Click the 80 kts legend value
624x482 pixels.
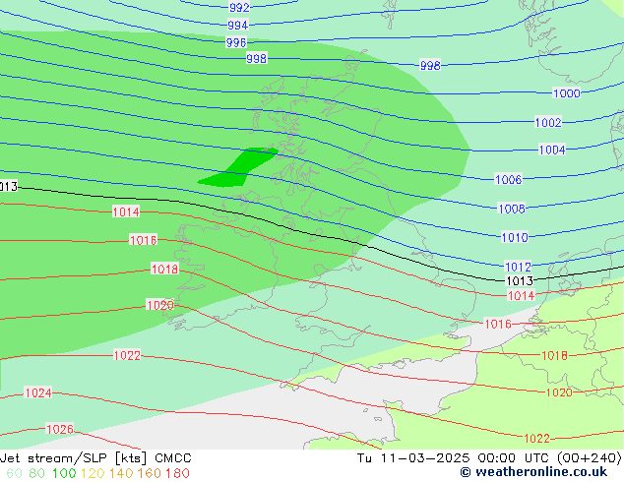[36, 473]
